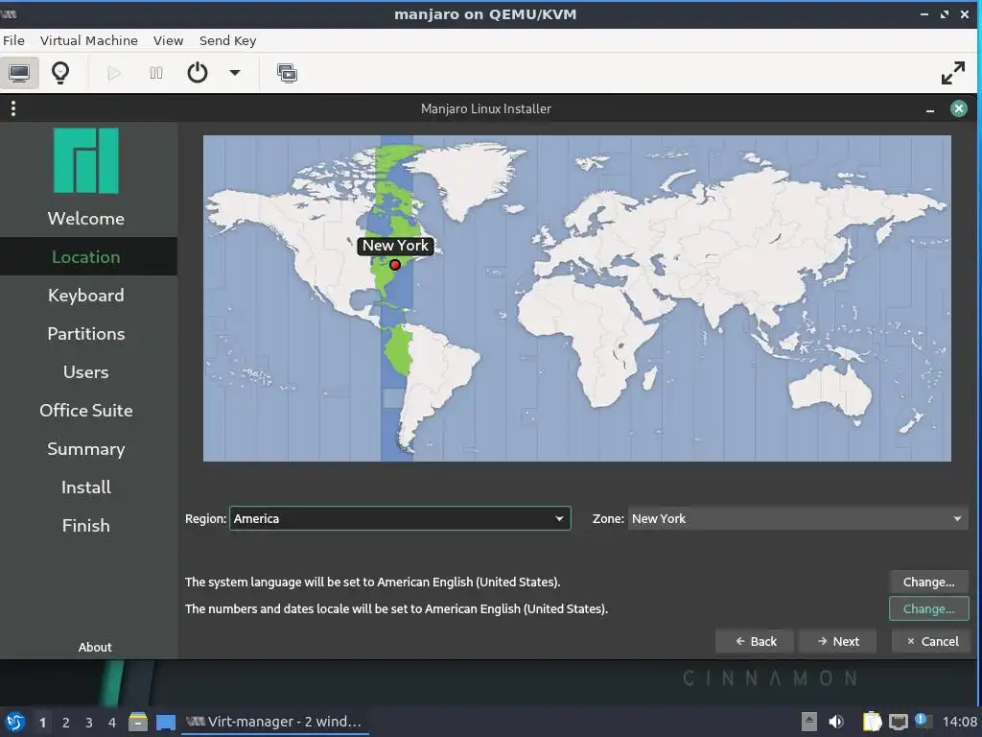Show virtual hardware details lightbulb
982x737 pixels.
pyautogui.click(x=60, y=73)
